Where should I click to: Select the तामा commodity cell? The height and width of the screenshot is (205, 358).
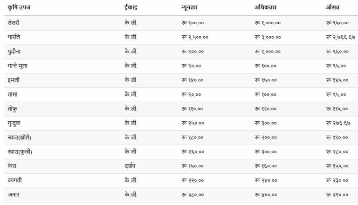point(13,94)
